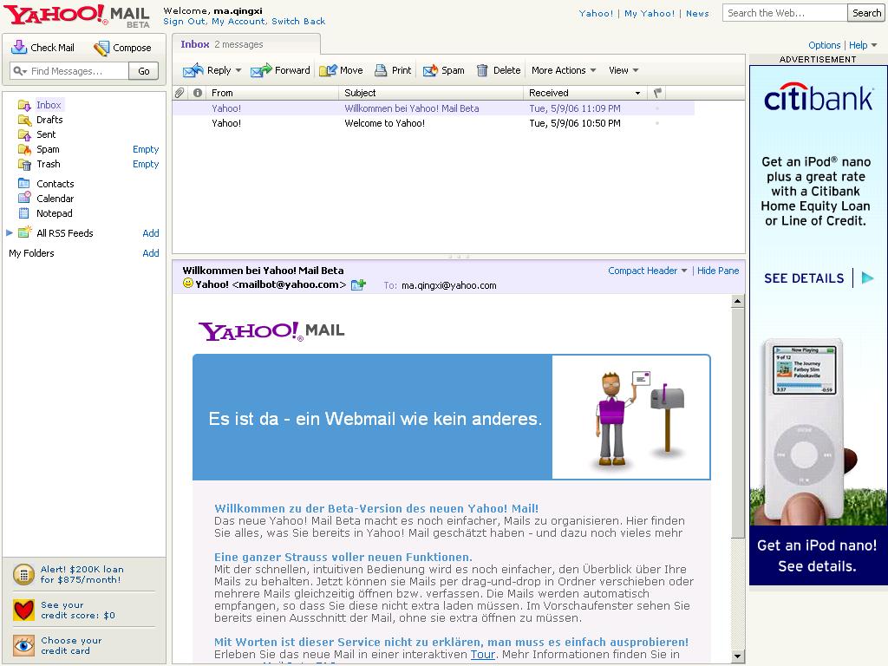Click the Reply envelope icon
The image size is (888, 666).
coord(193,70)
